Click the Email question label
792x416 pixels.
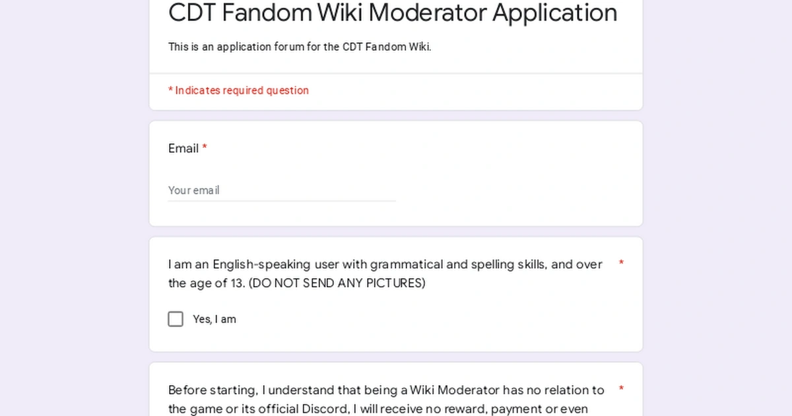click(x=182, y=149)
